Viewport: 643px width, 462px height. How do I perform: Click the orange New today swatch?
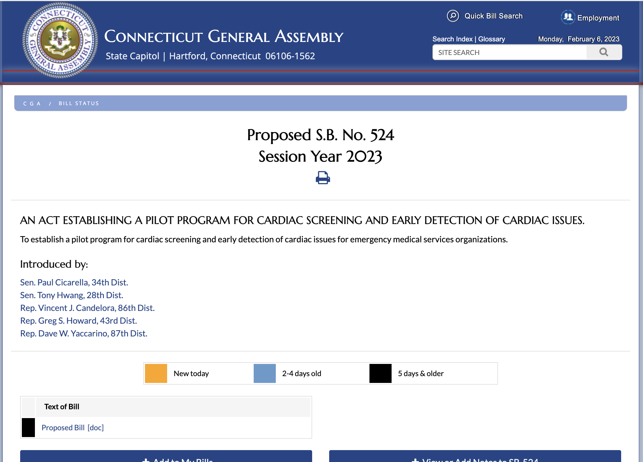(156, 373)
